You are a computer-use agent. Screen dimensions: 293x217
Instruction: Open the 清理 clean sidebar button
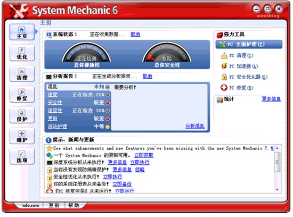pyautogui.click(x=22, y=74)
